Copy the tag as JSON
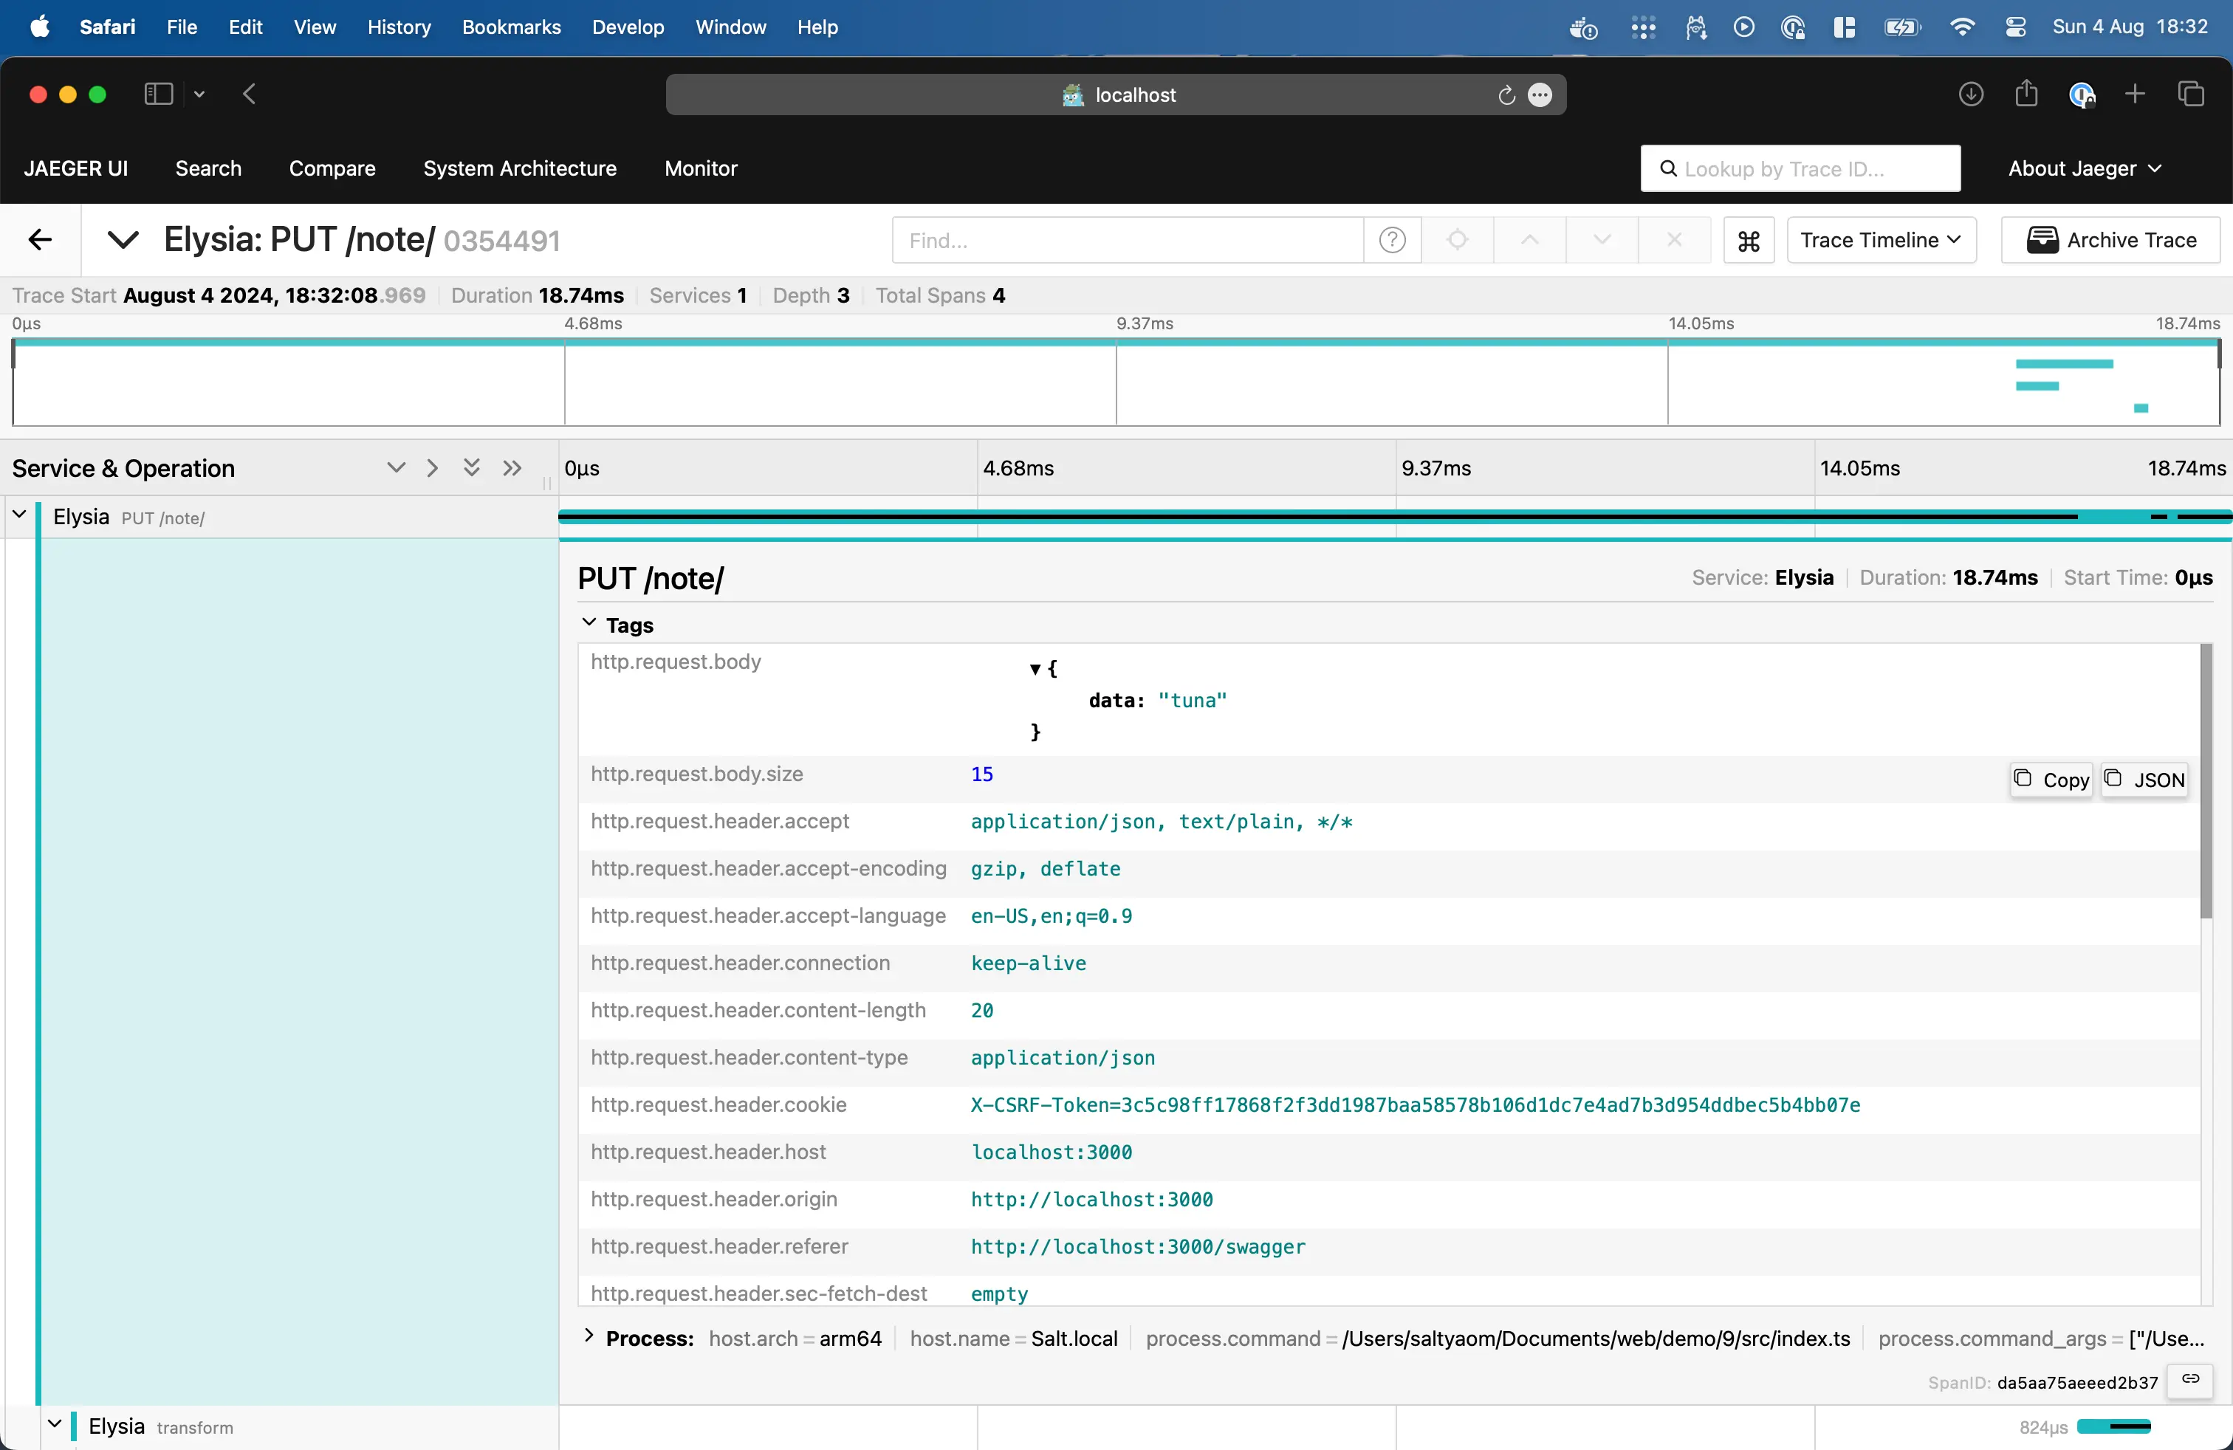 point(2145,780)
